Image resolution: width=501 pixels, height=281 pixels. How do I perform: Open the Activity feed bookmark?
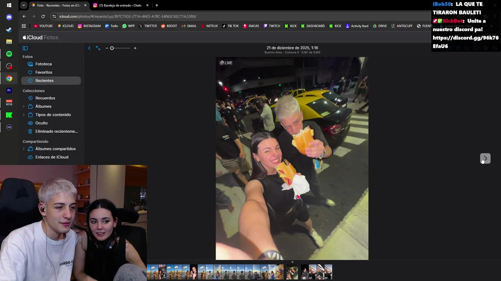point(357,26)
